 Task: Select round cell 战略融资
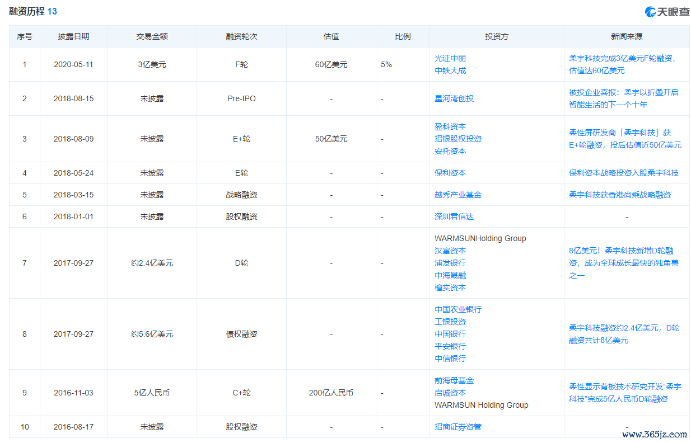(241, 195)
